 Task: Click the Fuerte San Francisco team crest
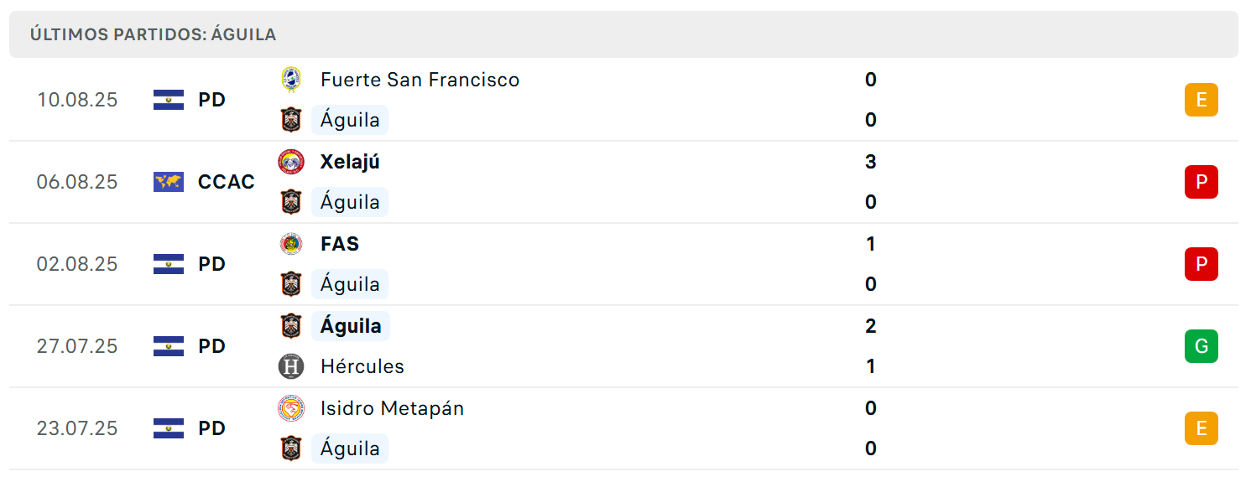pyautogui.click(x=291, y=80)
